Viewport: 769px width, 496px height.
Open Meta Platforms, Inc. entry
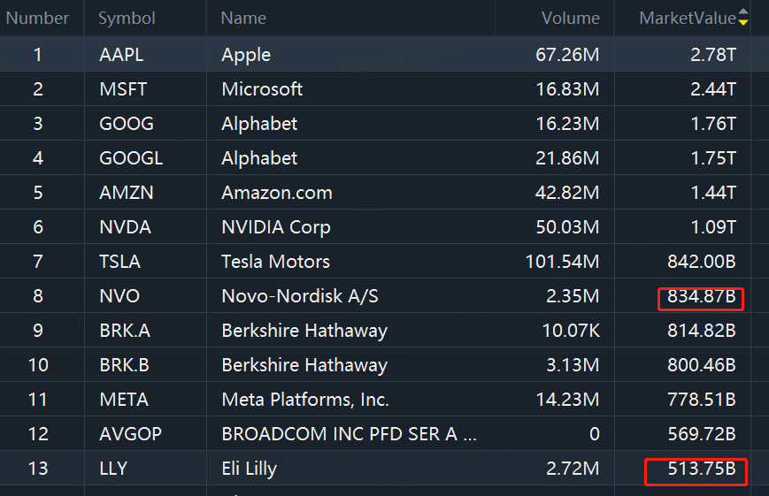point(305,400)
